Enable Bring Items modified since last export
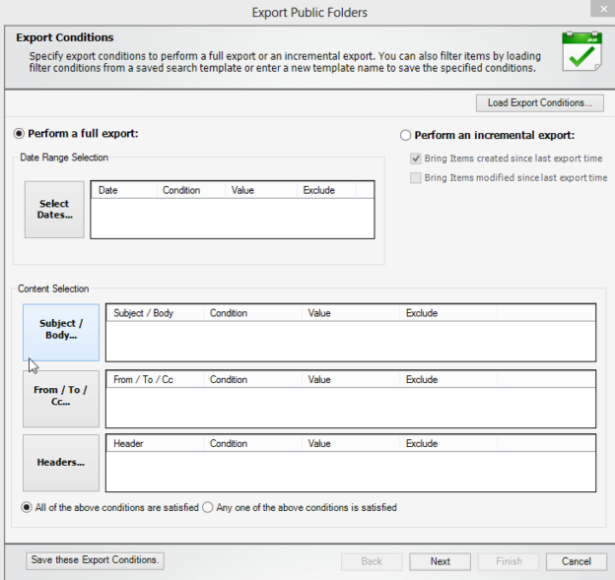 [415, 178]
